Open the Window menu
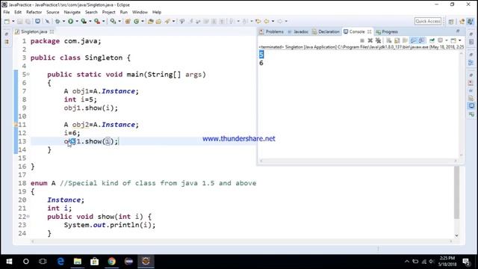The image size is (478, 269). click(x=140, y=12)
